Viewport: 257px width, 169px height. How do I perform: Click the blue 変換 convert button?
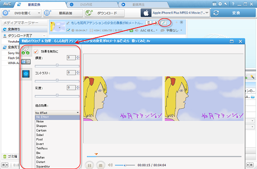tap(233, 13)
